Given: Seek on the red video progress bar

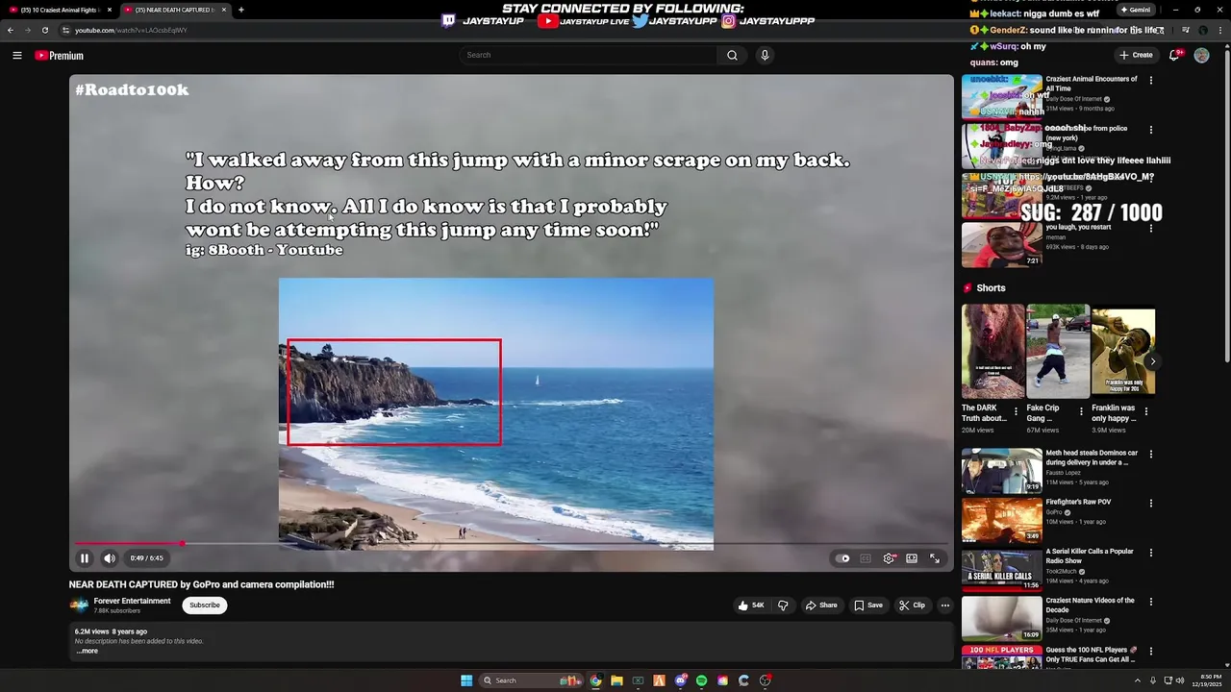Looking at the screenshot, I should (511, 544).
